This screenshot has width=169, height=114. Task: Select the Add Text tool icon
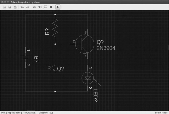[x=51, y=7]
